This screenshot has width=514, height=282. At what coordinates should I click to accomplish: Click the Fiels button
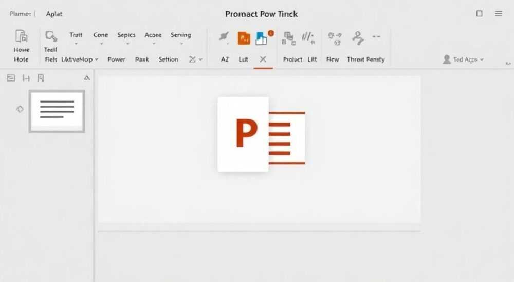51,59
